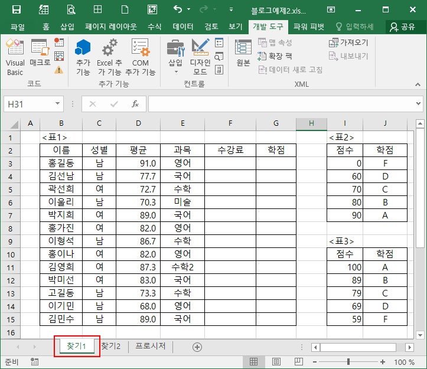Click inside the formula bar input
Screen dimensions: 427x369
(x=281, y=104)
